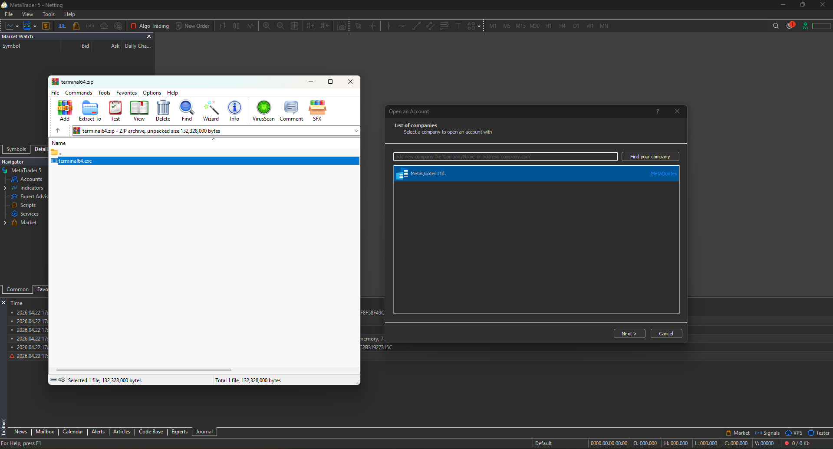Screen dimensions: 833x449
Task: Click the WinRAR horizontal scrollbar
Action: pyautogui.click(x=144, y=370)
